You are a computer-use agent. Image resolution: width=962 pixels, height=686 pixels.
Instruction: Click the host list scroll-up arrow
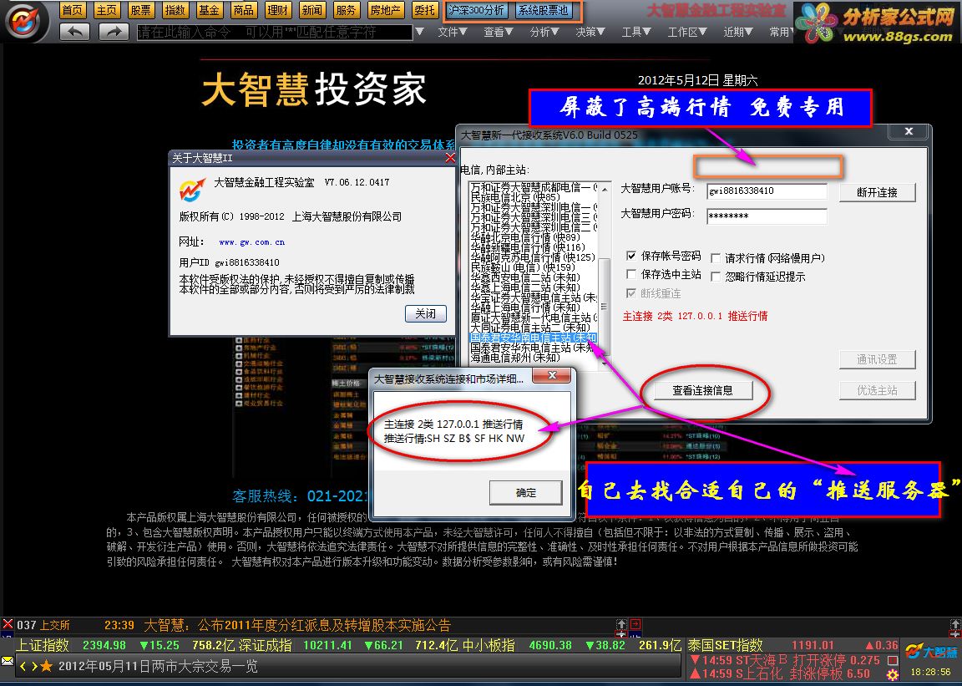[x=605, y=189]
